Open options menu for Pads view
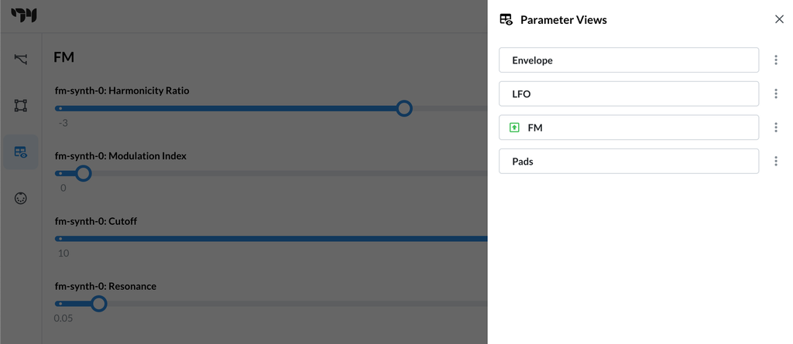793x344 pixels. pos(776,162)
